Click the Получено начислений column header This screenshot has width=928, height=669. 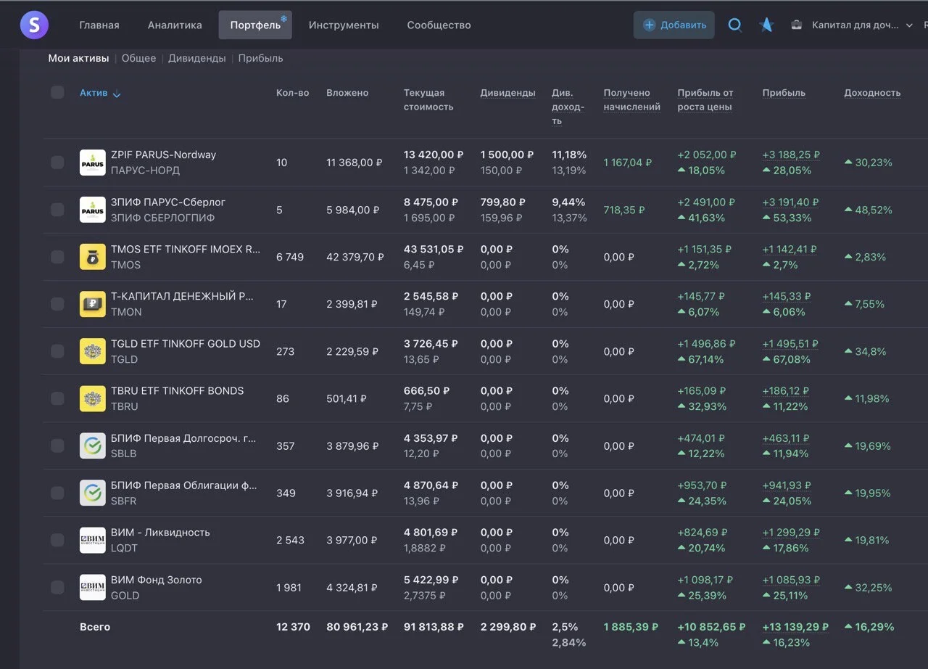click(632, 99)
